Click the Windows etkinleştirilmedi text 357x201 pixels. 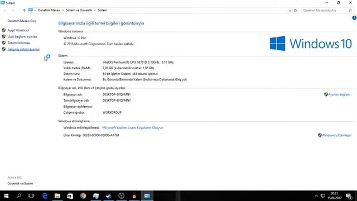click(81, 128)
